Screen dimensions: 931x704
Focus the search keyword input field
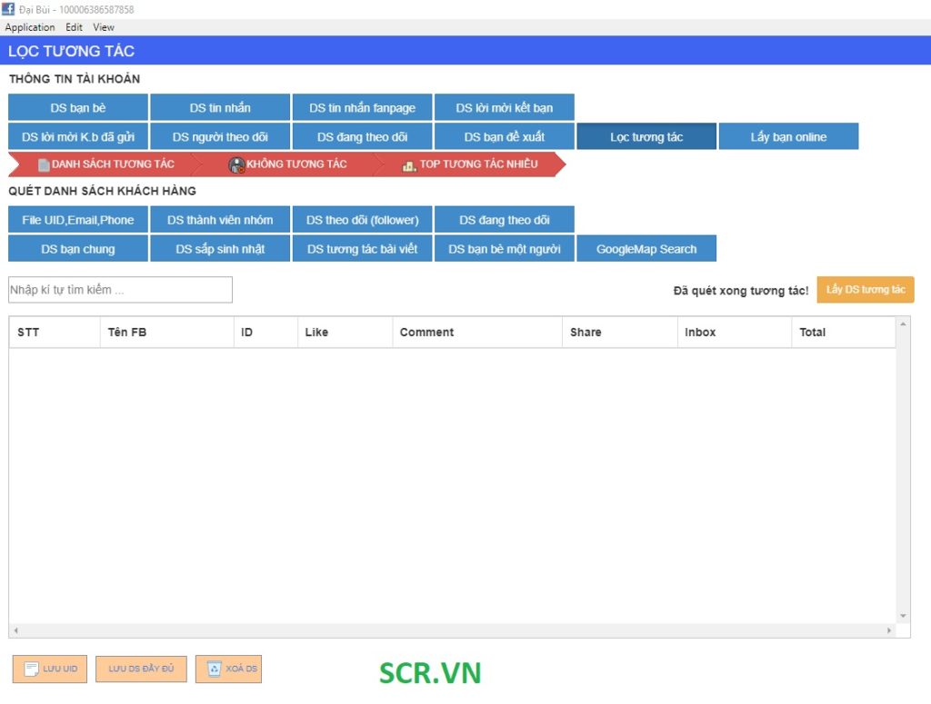pyautogui.click(x=120, y=290)
